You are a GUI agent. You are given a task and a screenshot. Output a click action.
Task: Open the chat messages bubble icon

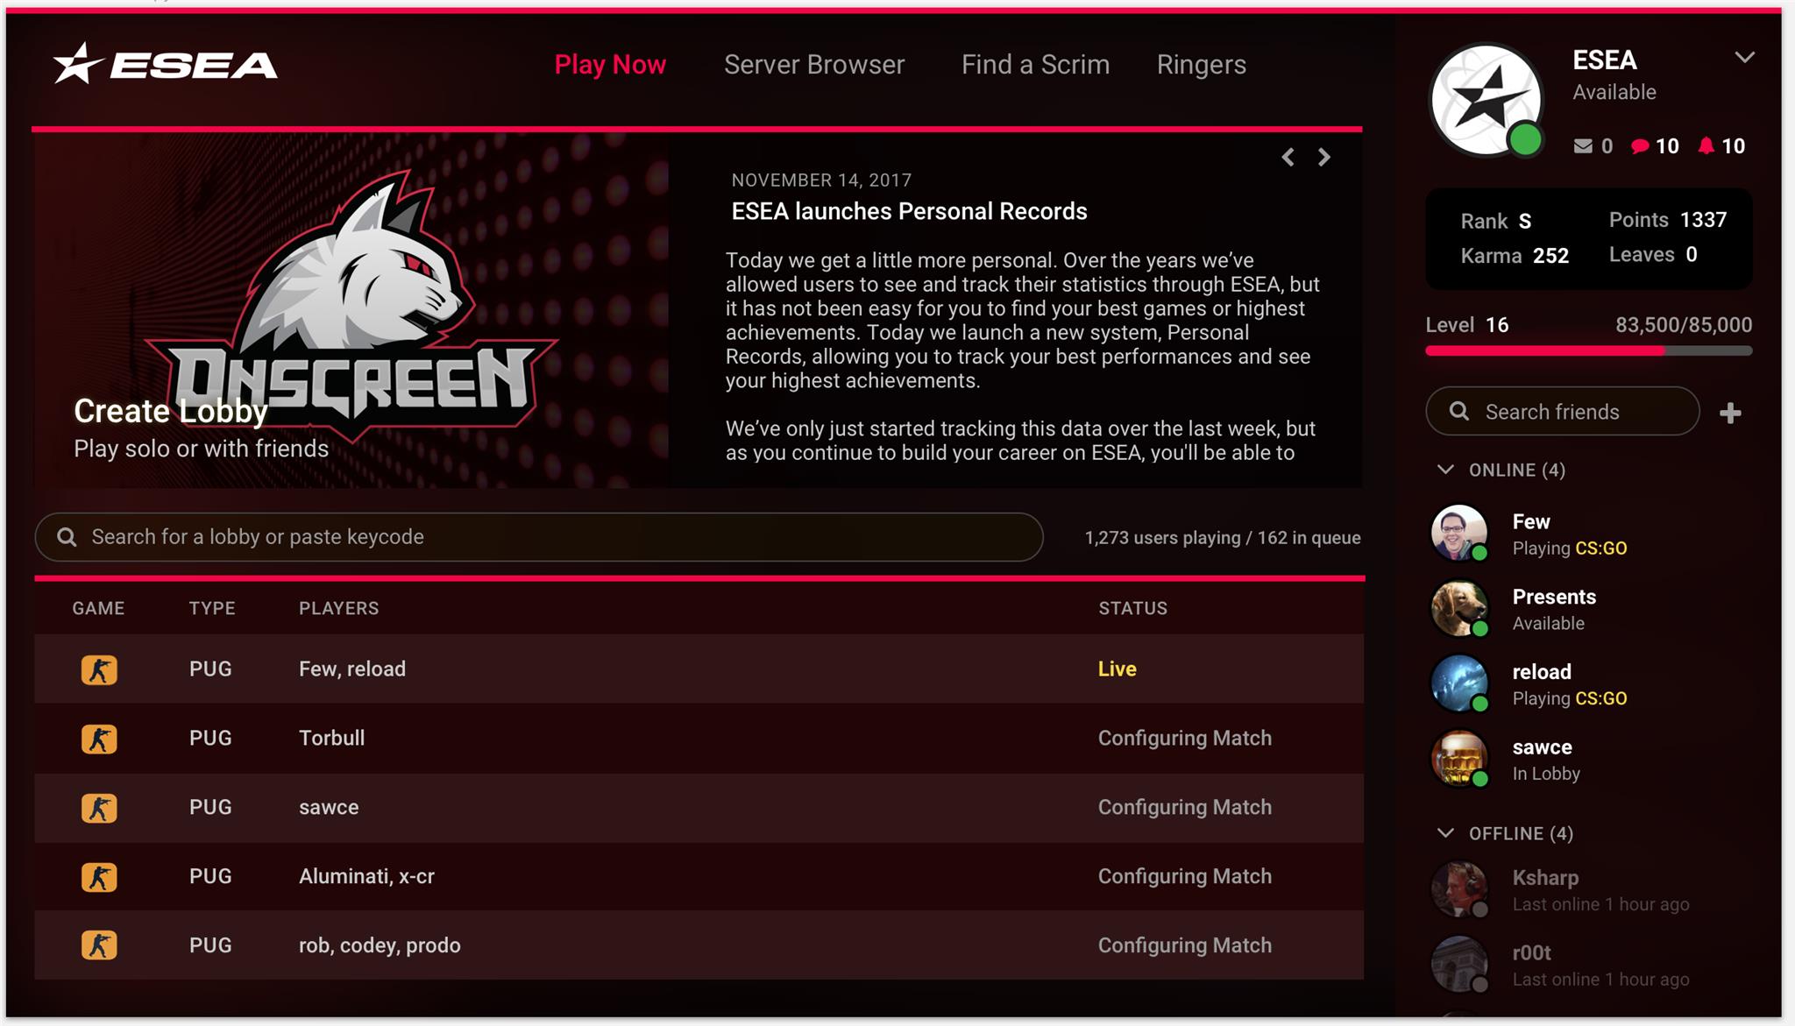coord(1639,146)
